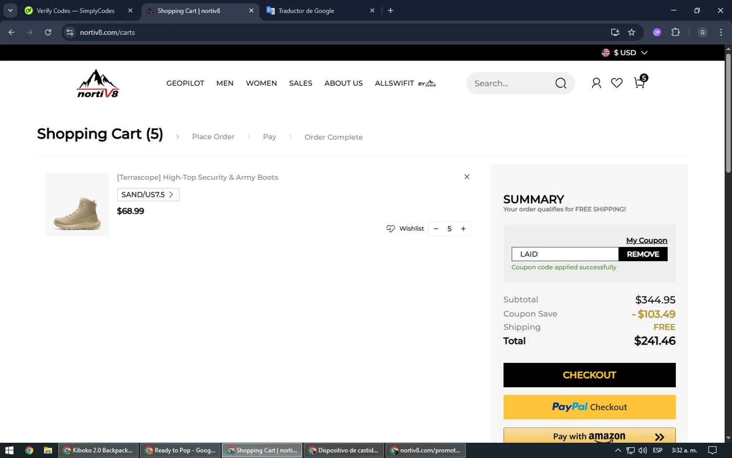Open the My Coupon link
732x458 pixels.
coord(647,240)
